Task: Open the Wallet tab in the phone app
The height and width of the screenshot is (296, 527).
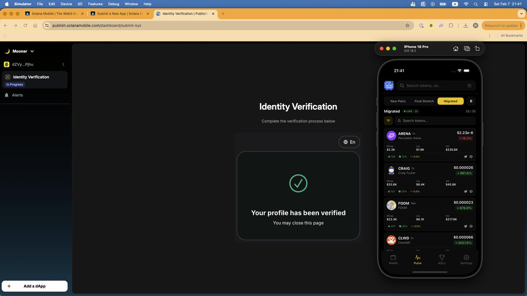Action: click(393, 260)
